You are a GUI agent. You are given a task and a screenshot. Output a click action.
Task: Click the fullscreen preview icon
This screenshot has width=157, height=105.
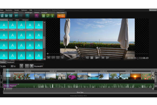(x=49, y=58)
